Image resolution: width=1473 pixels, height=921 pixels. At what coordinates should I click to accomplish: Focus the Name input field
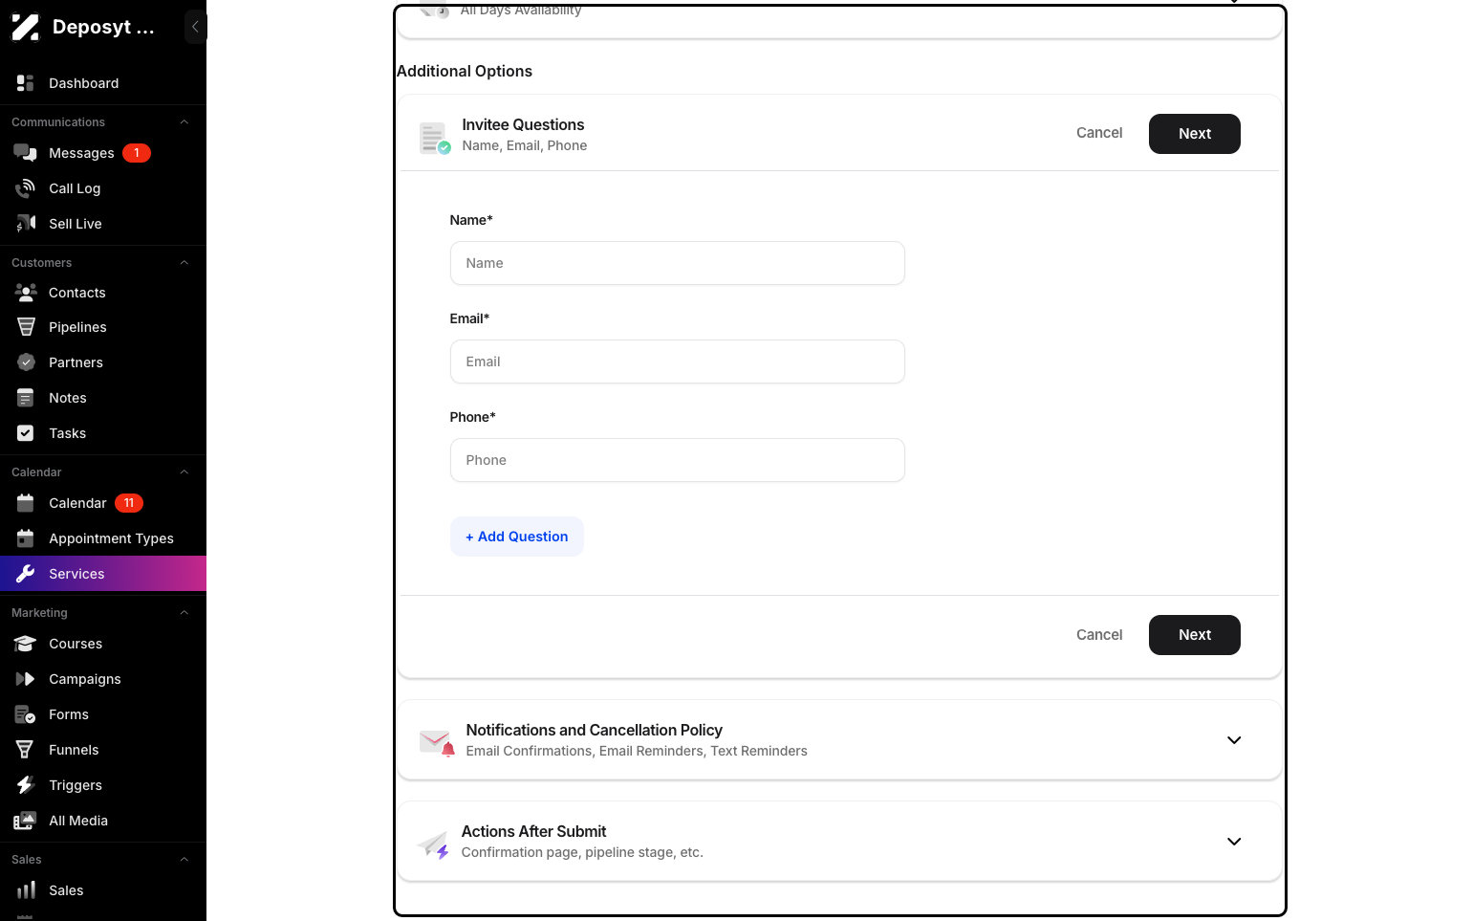pyautogui.click(x=677, y=263)
